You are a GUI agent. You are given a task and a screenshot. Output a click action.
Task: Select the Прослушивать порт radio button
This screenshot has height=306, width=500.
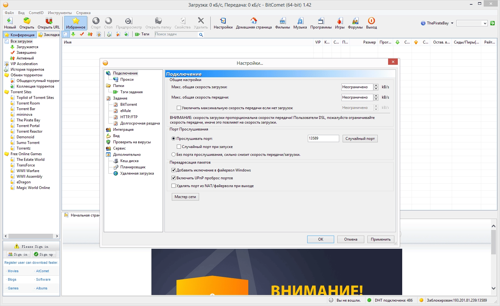173,139
